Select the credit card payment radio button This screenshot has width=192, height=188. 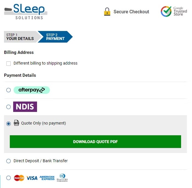pos(9,178)
